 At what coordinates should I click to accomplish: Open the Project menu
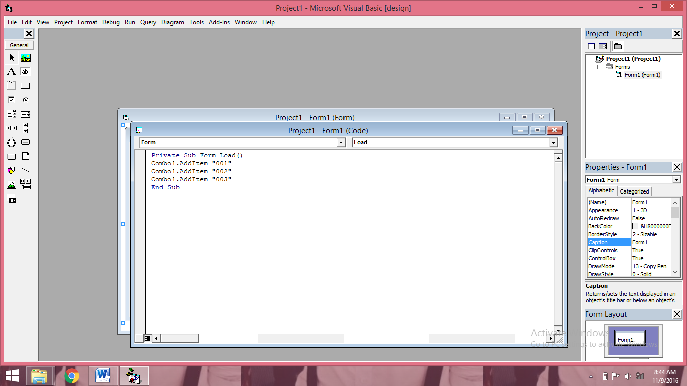click(63, 22)
